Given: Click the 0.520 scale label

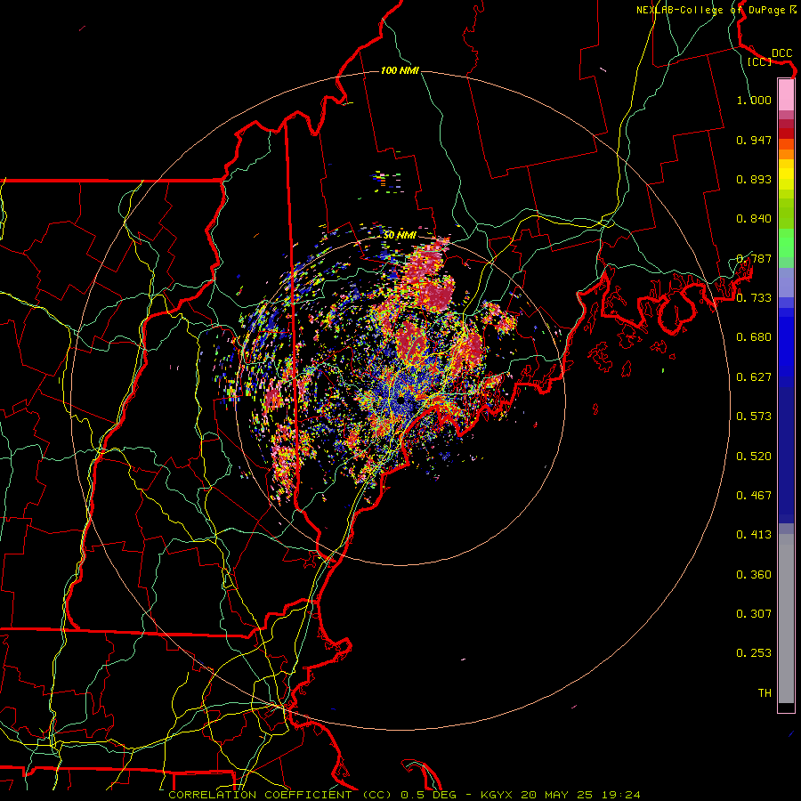Looking at the screenshot, I should [x=754, y=457].
